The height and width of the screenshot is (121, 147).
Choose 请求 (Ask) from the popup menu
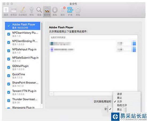click(x=119, y=94)
